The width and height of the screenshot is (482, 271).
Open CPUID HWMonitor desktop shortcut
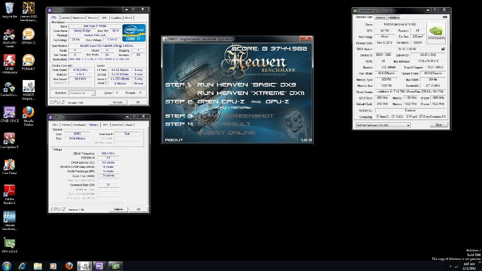[9, 64]
